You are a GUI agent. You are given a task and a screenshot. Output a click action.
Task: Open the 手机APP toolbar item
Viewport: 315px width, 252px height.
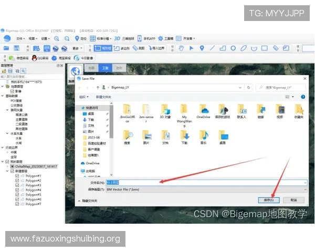point(148,38)
